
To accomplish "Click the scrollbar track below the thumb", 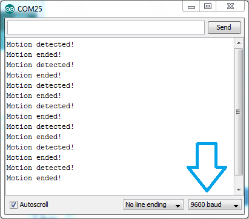I will pos(239,180).
